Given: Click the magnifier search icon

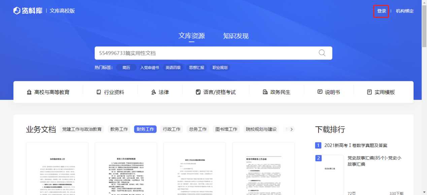Looking at the screenshot, I should (x=322, y=53).
